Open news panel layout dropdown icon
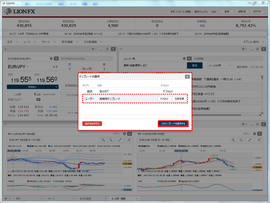This screenshot has height=203, width=270. point(244,49)
